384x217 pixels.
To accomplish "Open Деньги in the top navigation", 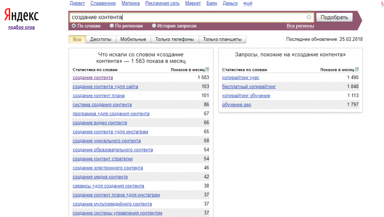I will click(230, 3).
